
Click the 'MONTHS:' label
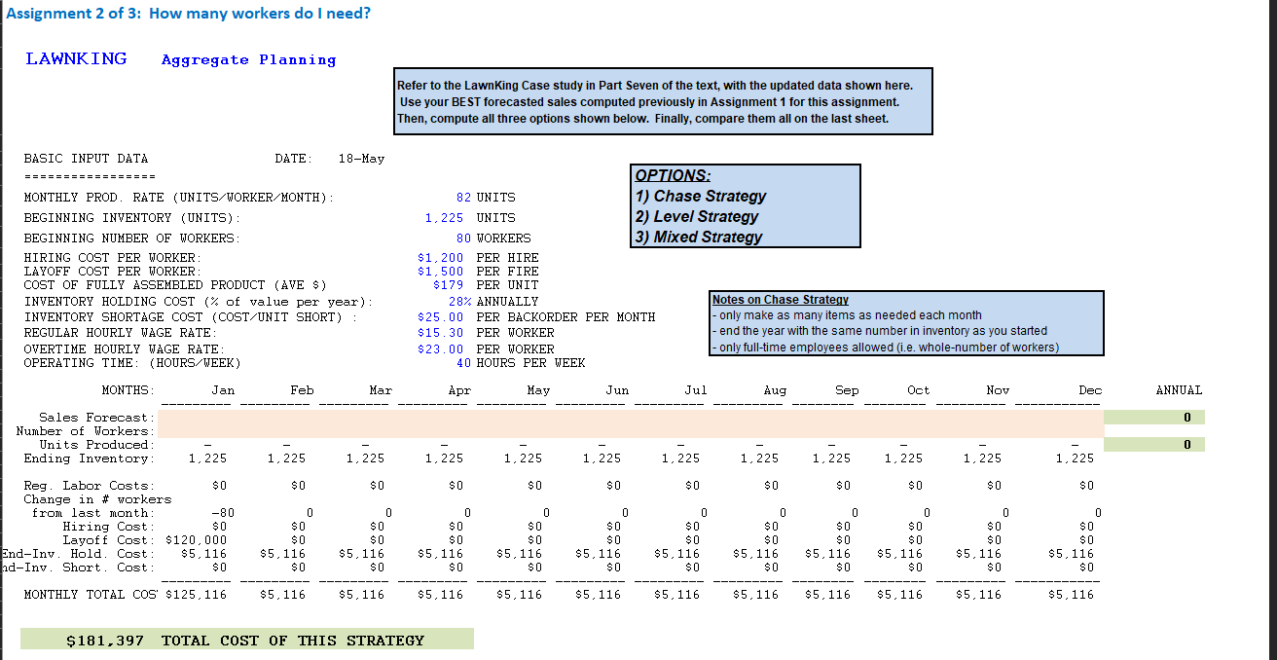tap(128, 390)
